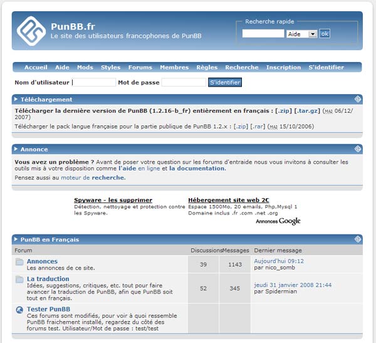Click the S'identifier login button

click(x=225, y=82)
